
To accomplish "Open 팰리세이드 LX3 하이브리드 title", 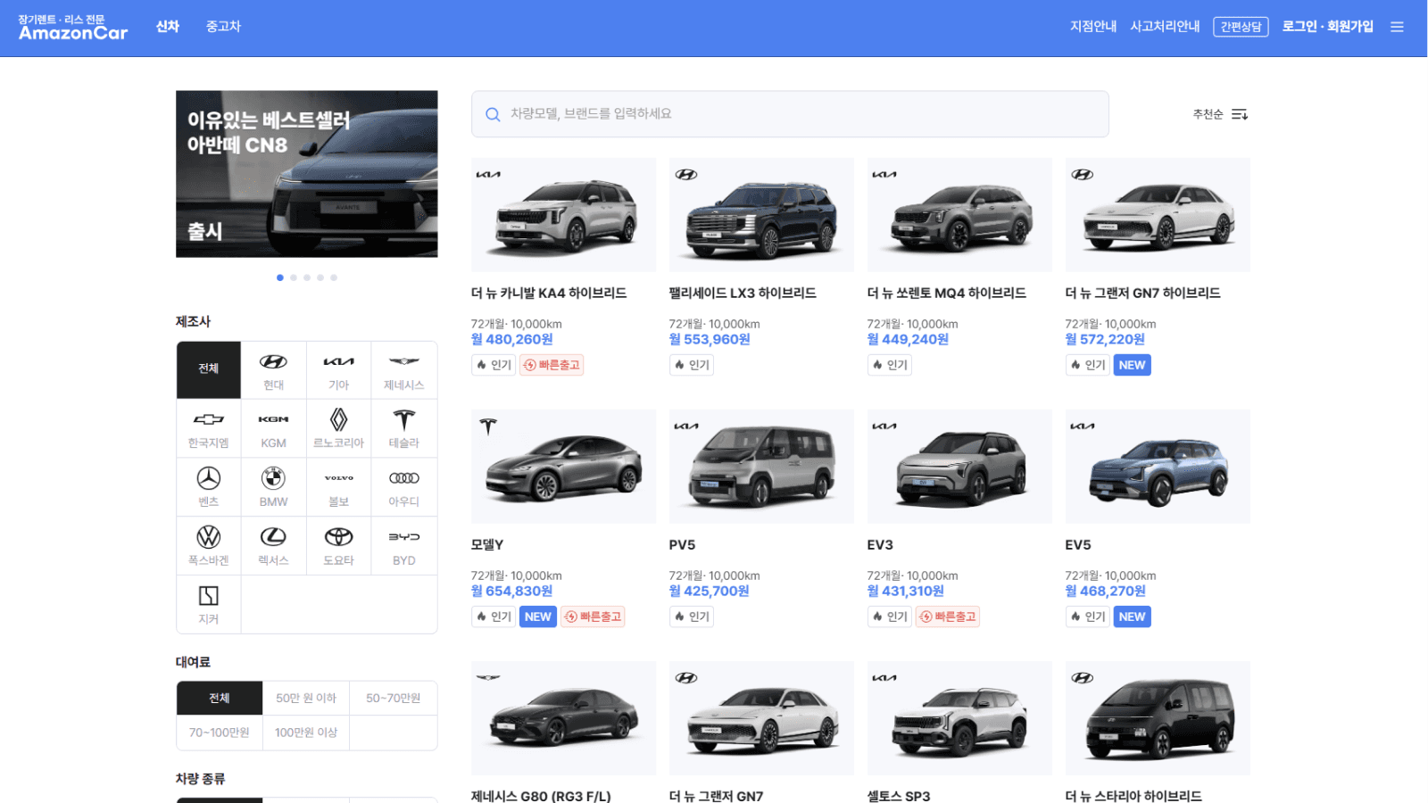I will tap(743, 293).
